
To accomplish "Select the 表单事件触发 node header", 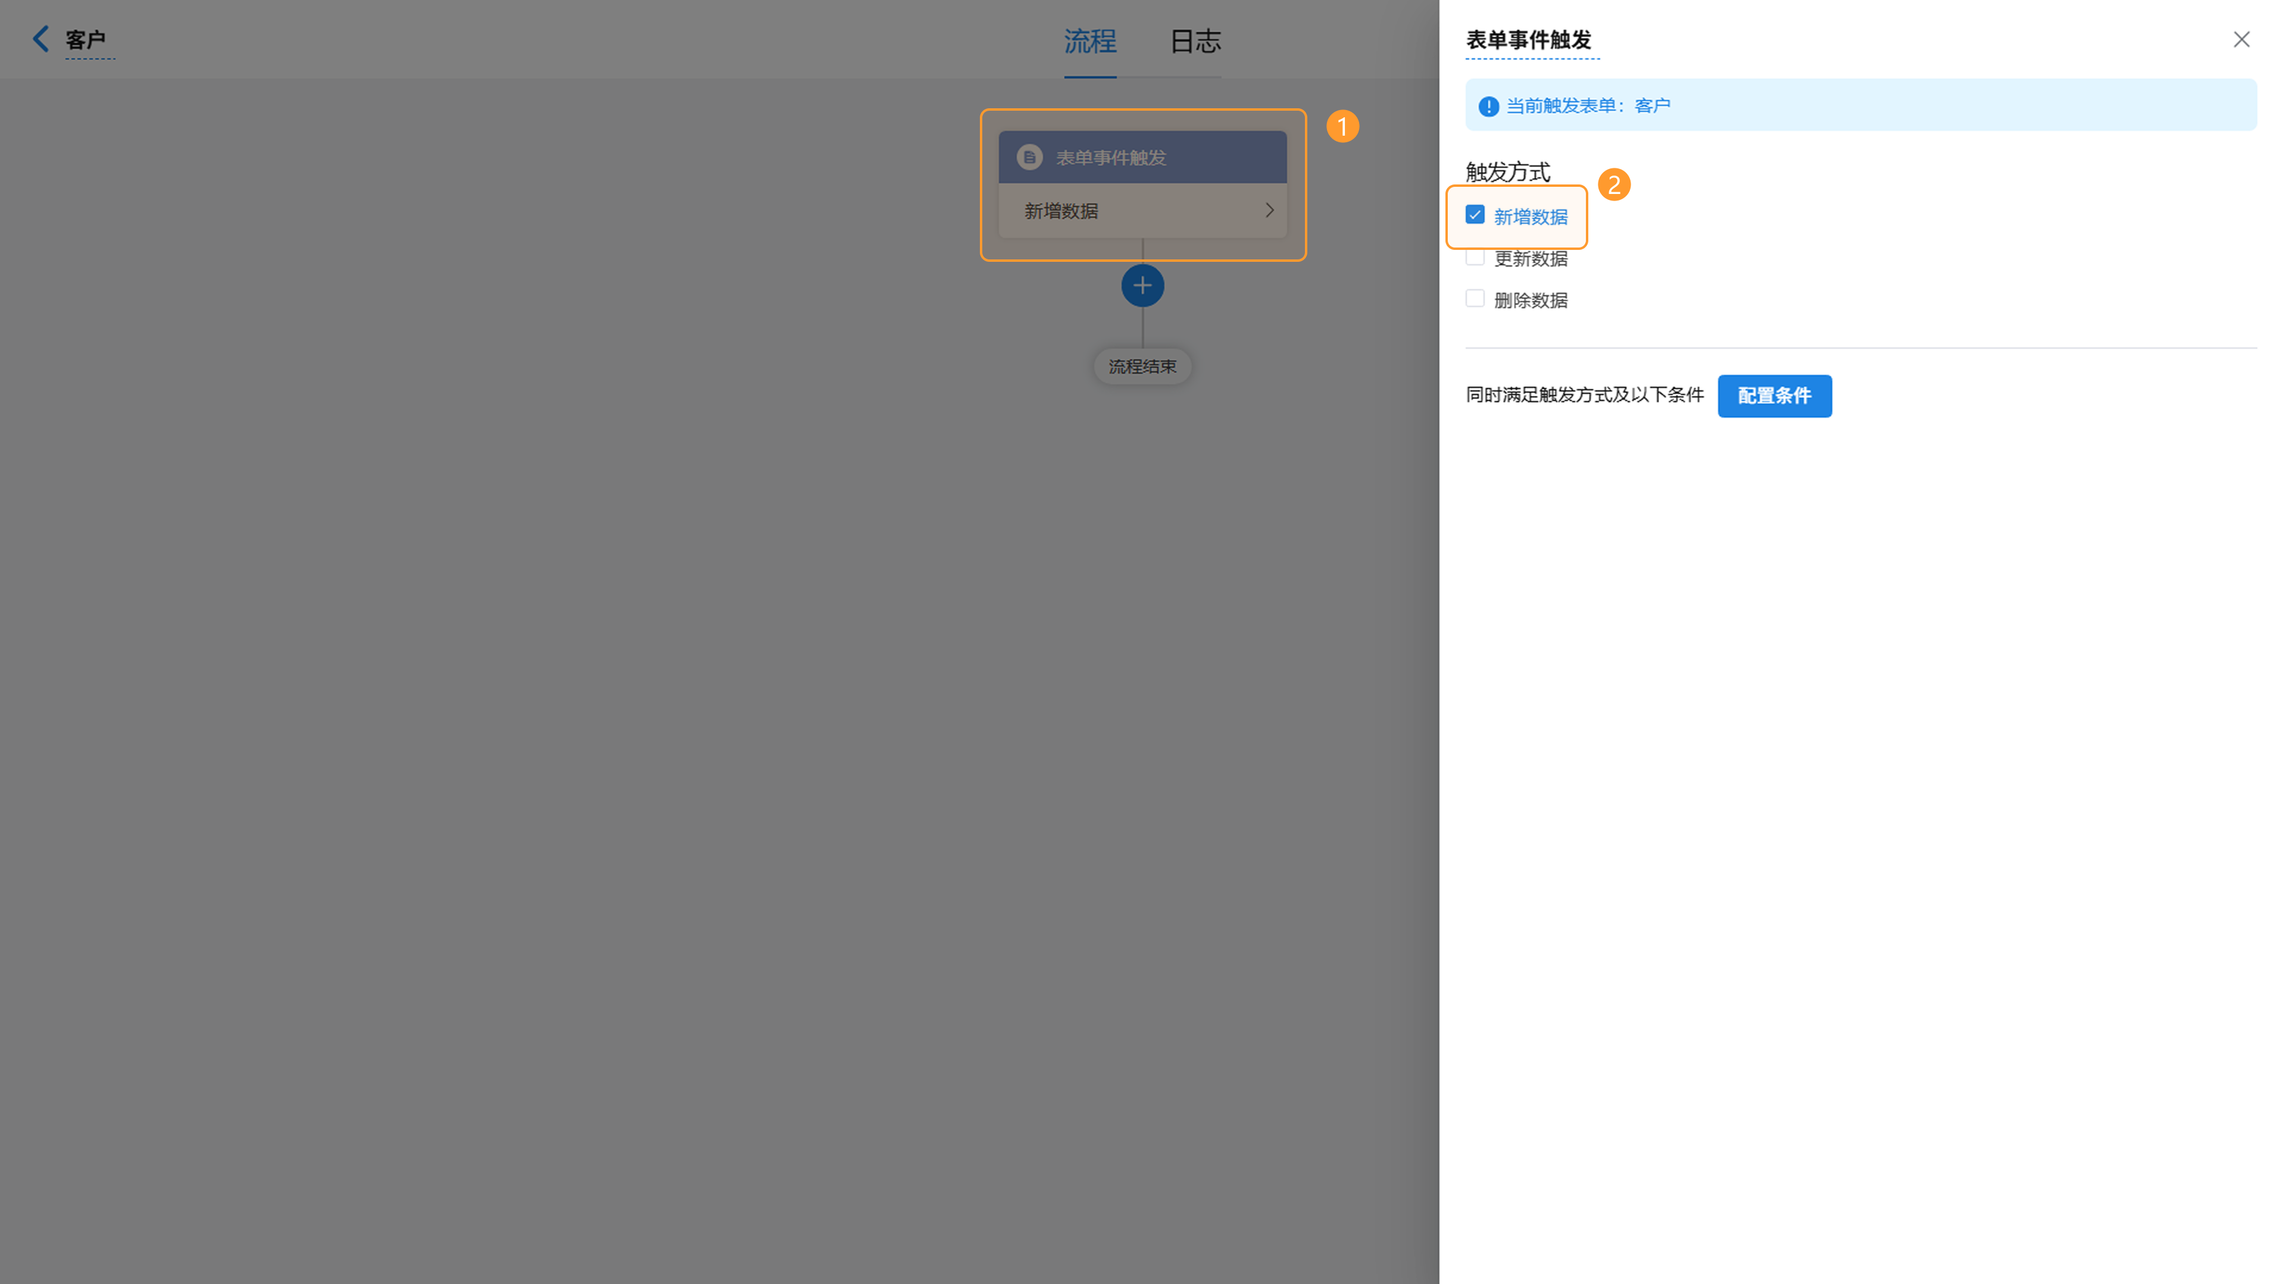I will 1142,157.
